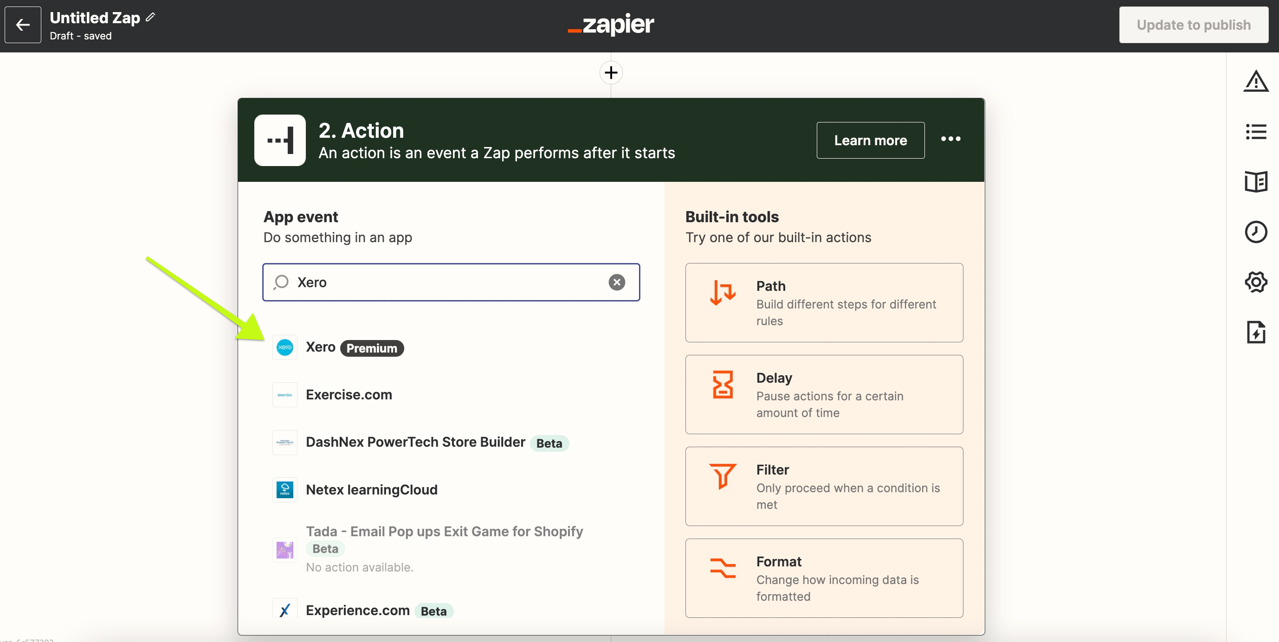Select the DashNex PowerTech logo
Viewport: 1279px width, 642px height.
(285, 443)
